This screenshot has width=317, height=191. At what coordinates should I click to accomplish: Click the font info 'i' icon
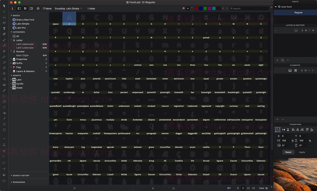tap(12, 8)
